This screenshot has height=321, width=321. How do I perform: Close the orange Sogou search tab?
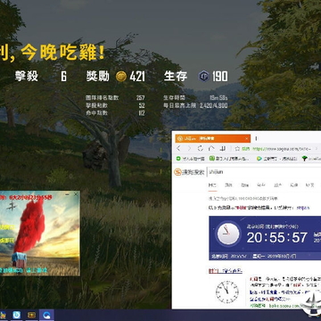click(247, 138)
